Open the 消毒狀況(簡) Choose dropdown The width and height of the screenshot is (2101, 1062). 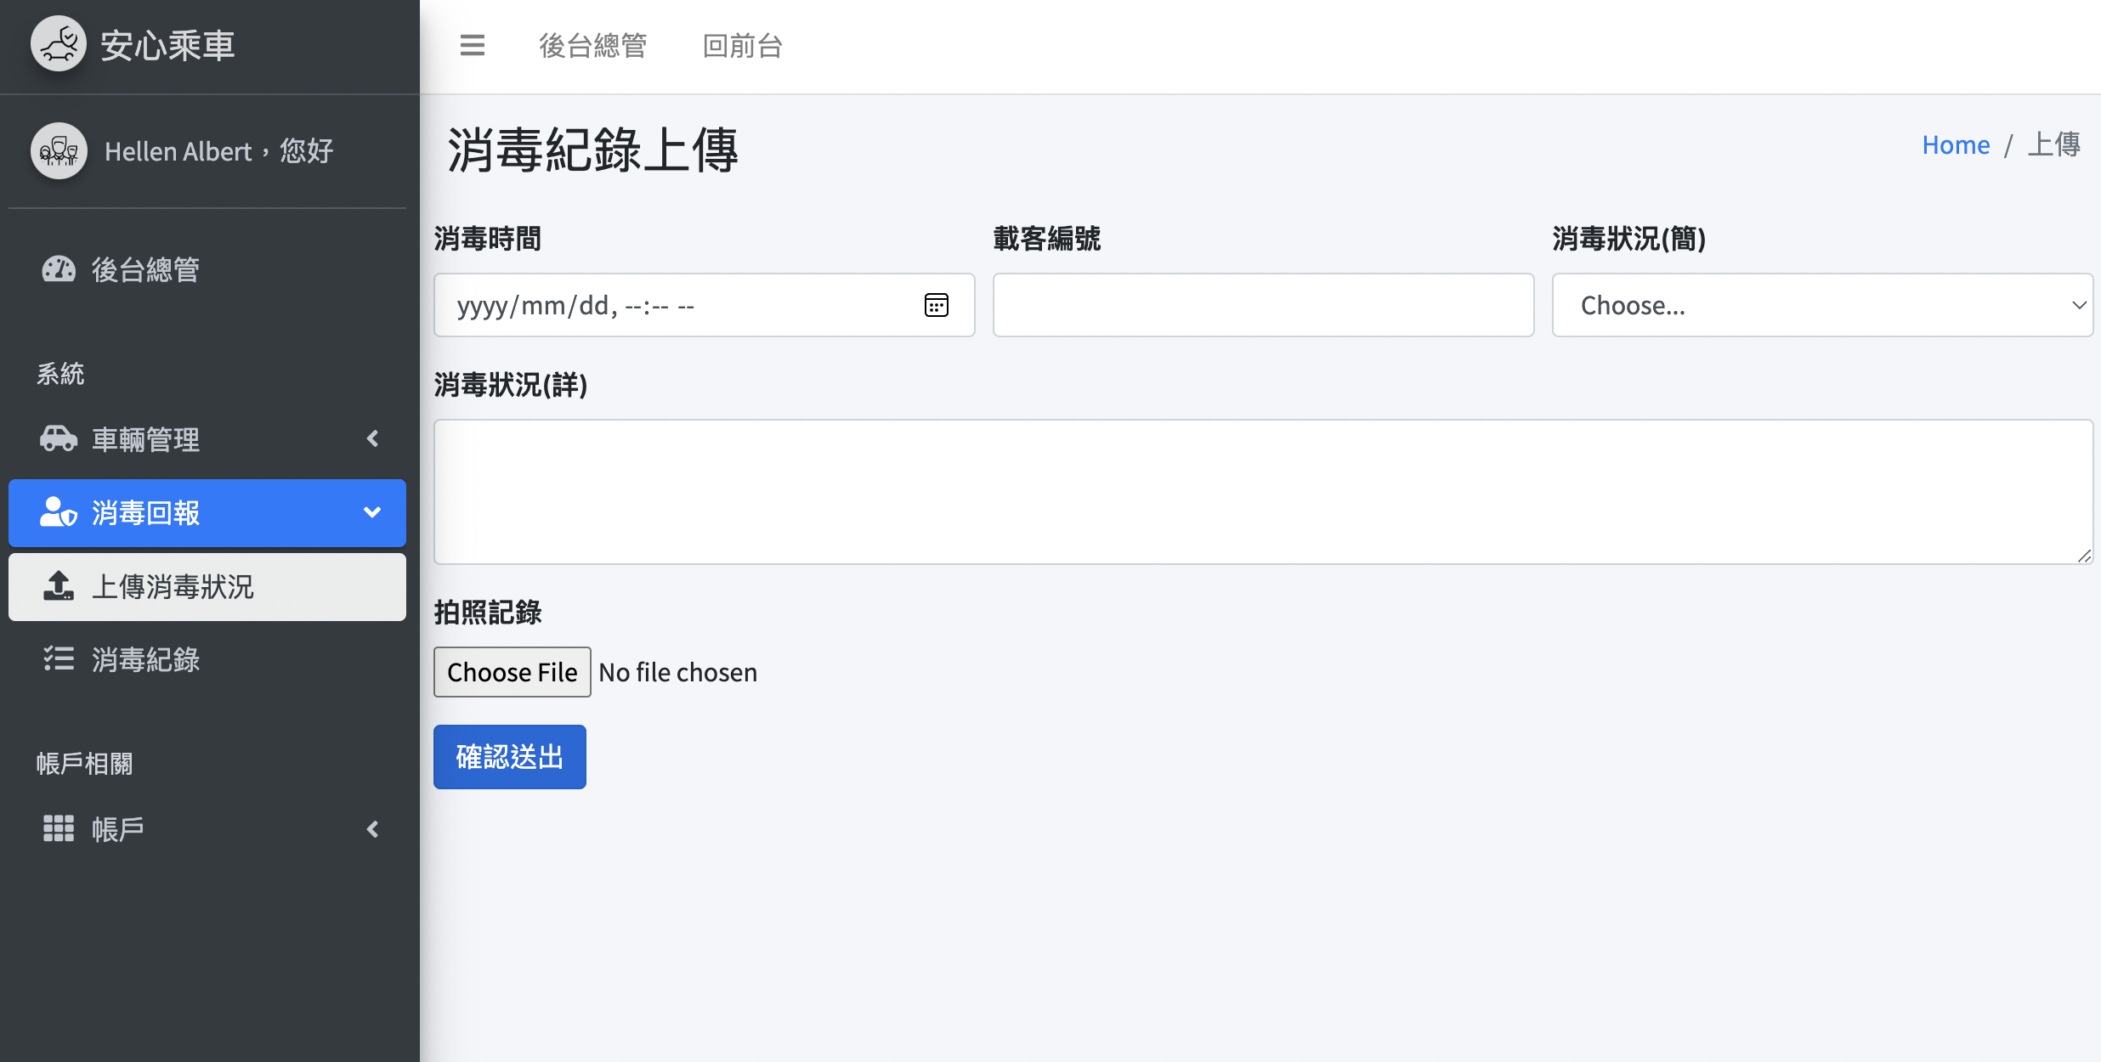click(x=1821, y=305)
